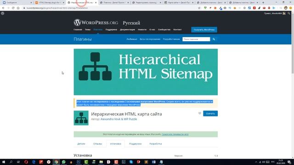The width and height of the screenshot is (294, 165).
Task: Click the browser forward arrow
Action: [x=8, y=8]
